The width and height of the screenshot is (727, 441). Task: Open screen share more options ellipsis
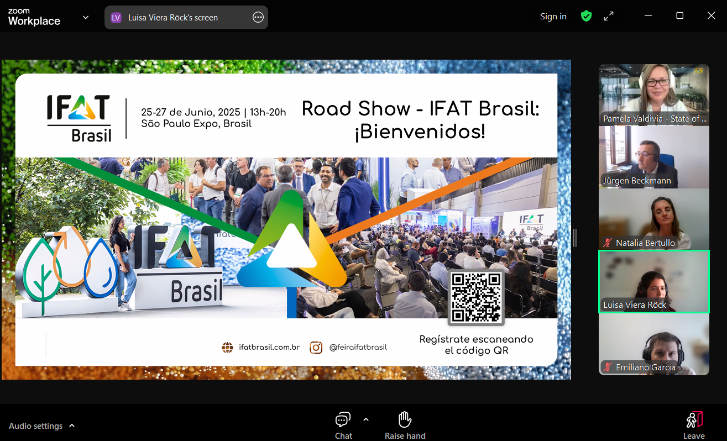[258, 17]
